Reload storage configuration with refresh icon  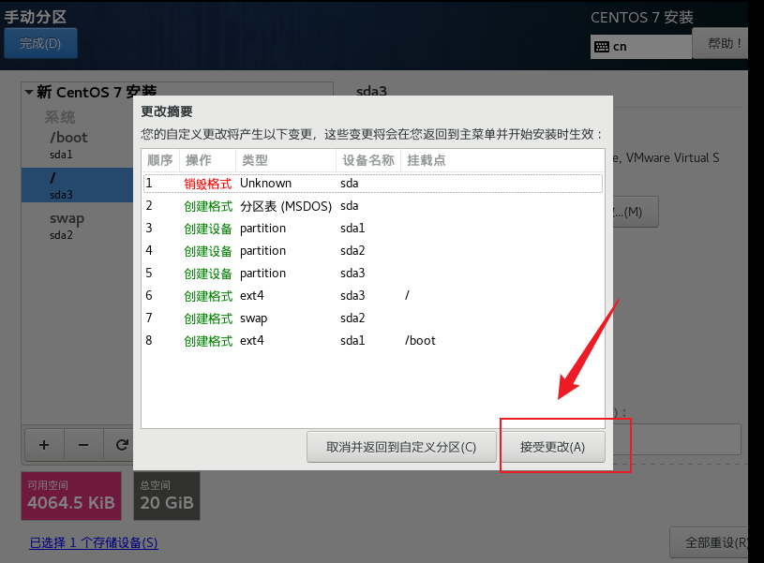120,445
